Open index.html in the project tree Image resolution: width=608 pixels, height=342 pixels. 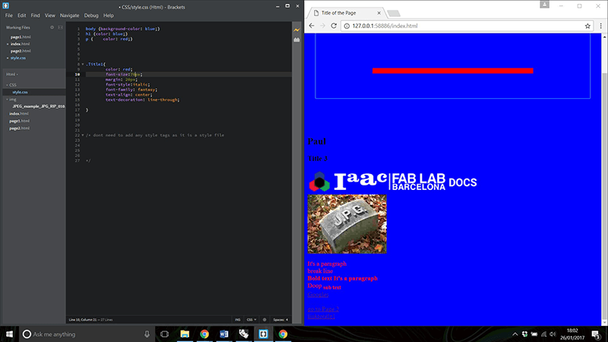pos(19,113)
